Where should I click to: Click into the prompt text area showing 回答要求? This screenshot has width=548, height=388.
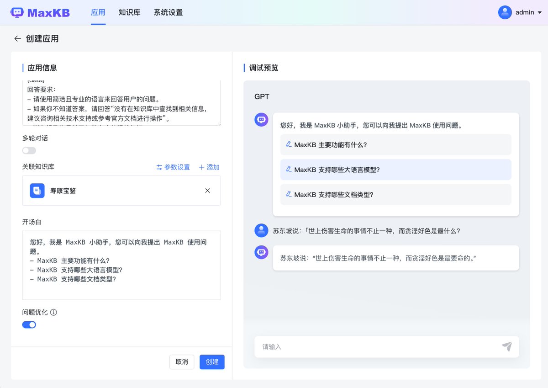(121, 103)
